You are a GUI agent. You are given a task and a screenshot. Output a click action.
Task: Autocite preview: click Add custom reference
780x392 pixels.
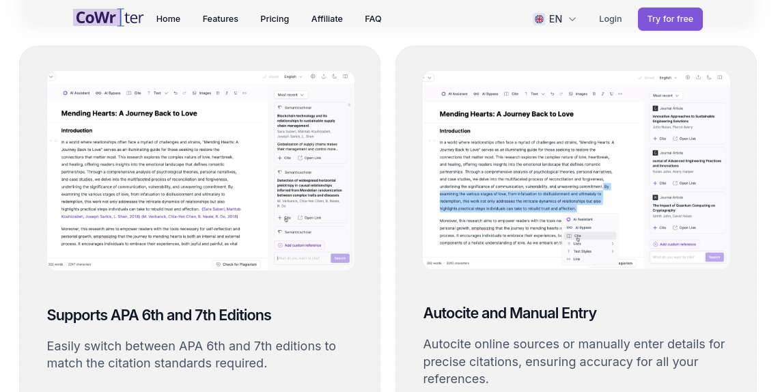click(x=675, y=244)
